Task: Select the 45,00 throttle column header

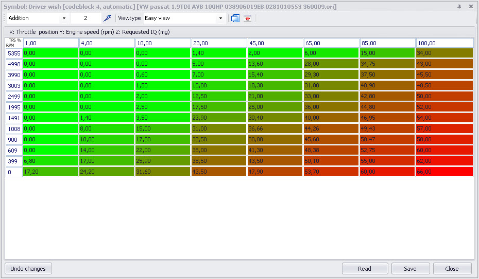Action: pos(275,43)
